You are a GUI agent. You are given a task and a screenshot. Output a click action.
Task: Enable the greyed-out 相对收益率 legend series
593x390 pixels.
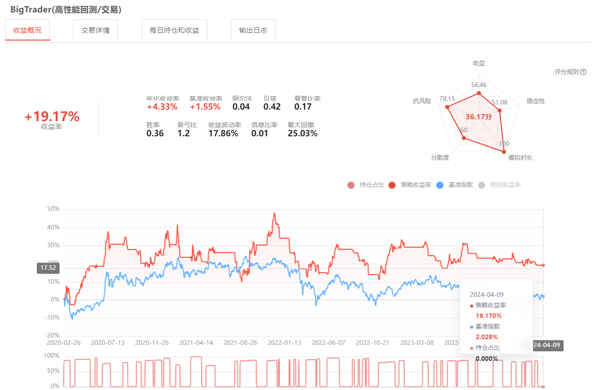(x=500, y=185)
